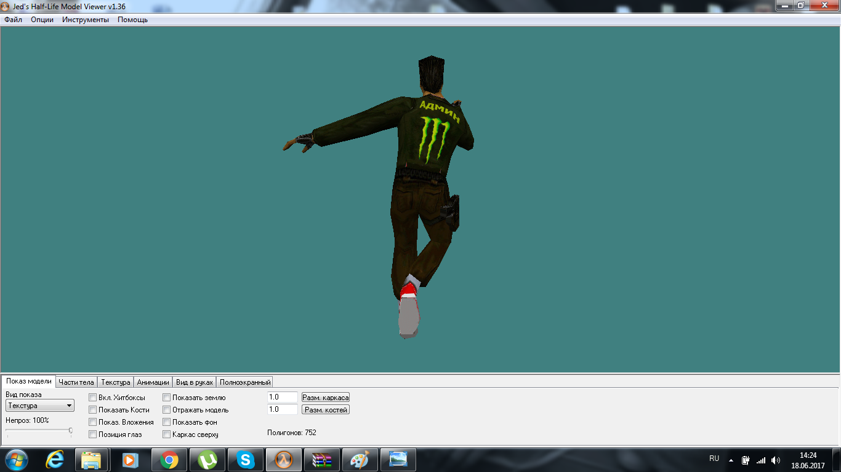Switch to the Полноэкранный tab
Screen dimensions: 841x472
pyautogui.click(x=245, y=382)
